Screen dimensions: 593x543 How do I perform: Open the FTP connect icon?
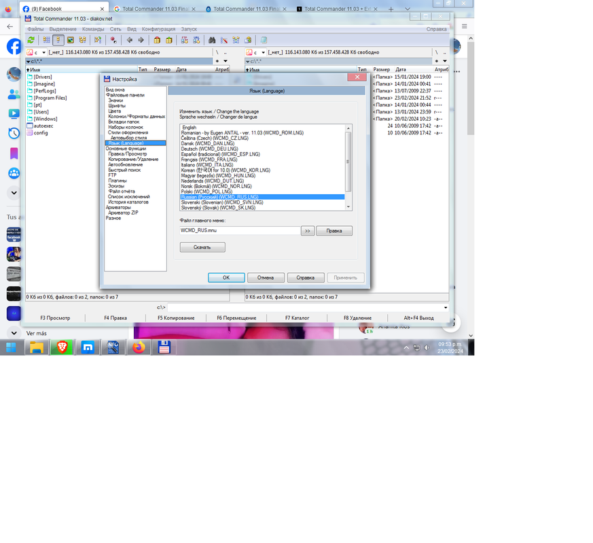coord(185,40)
